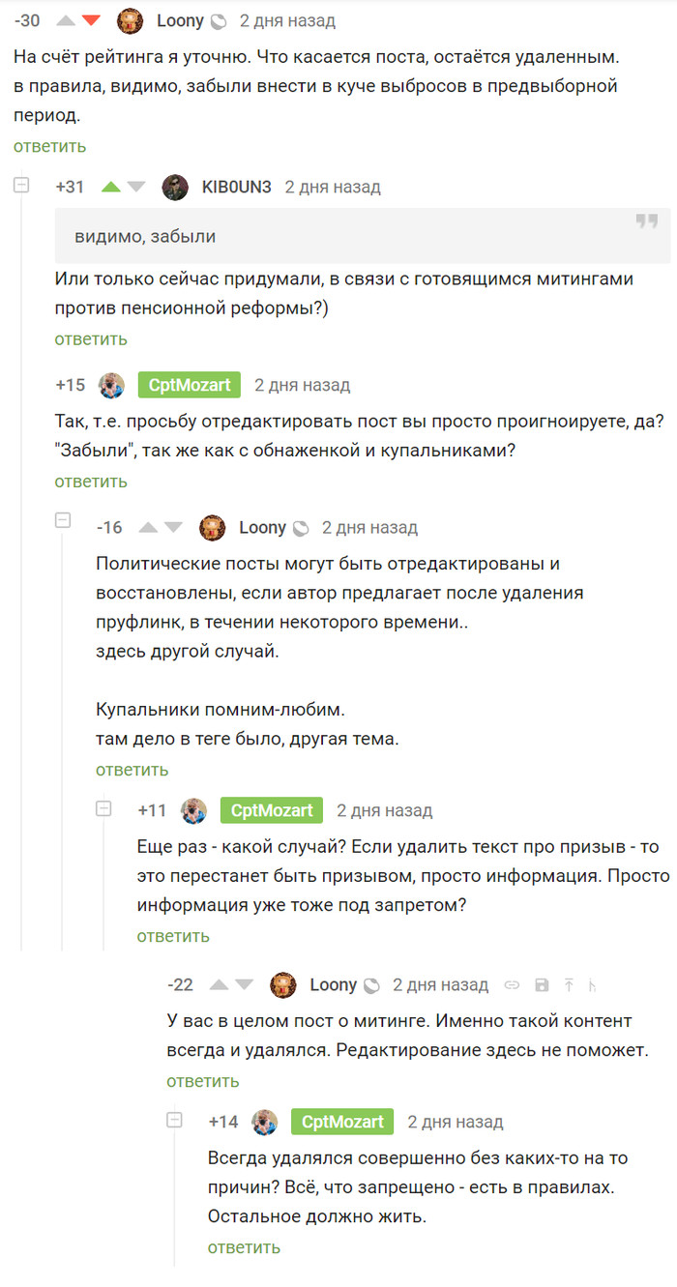Click CptMozart's avatar on the +14 comment
677x1287 pixels.
265,1122
